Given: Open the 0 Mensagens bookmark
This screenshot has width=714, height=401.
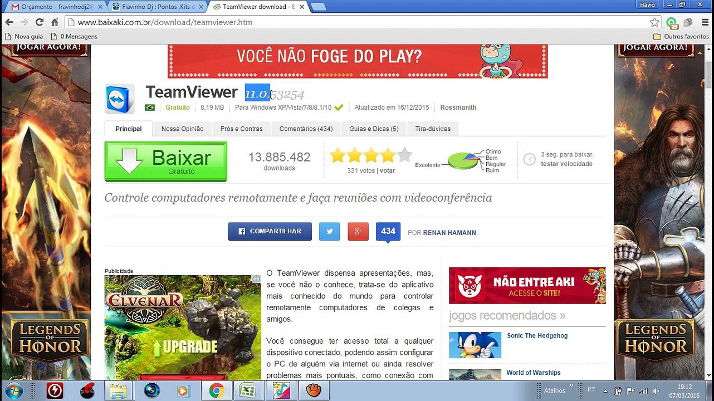Looking at the screenshot, I should tap(74, 36).
